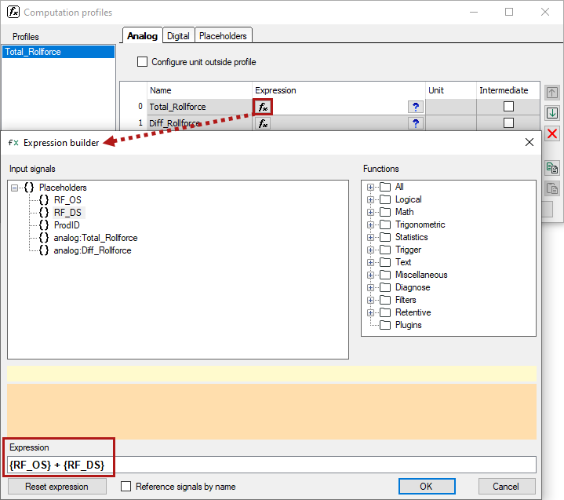This screenshot has height=500, width=564.
Task: Click help question mark in Diff_Rollforce row
Action: pyautogui.click(x=416, y=123)
